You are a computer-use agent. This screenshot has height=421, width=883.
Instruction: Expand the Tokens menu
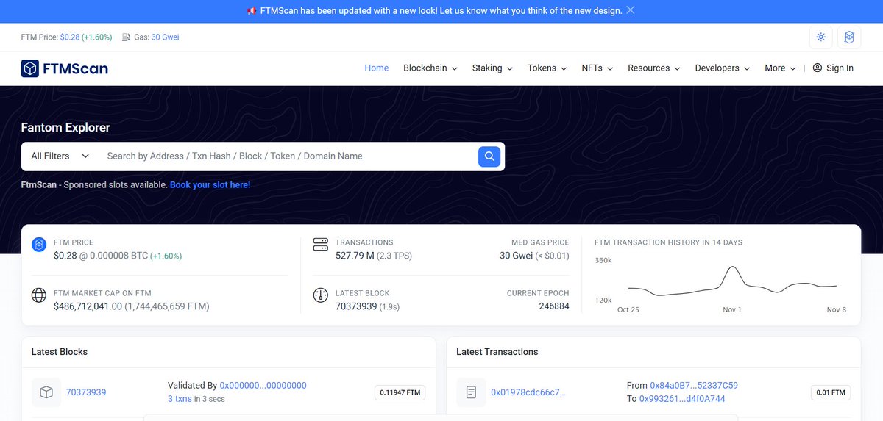(547, 68)
